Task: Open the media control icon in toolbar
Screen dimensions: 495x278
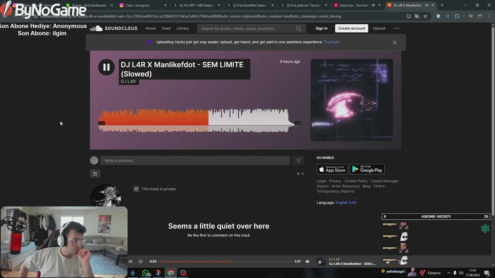Action: [x=471, y=16]
